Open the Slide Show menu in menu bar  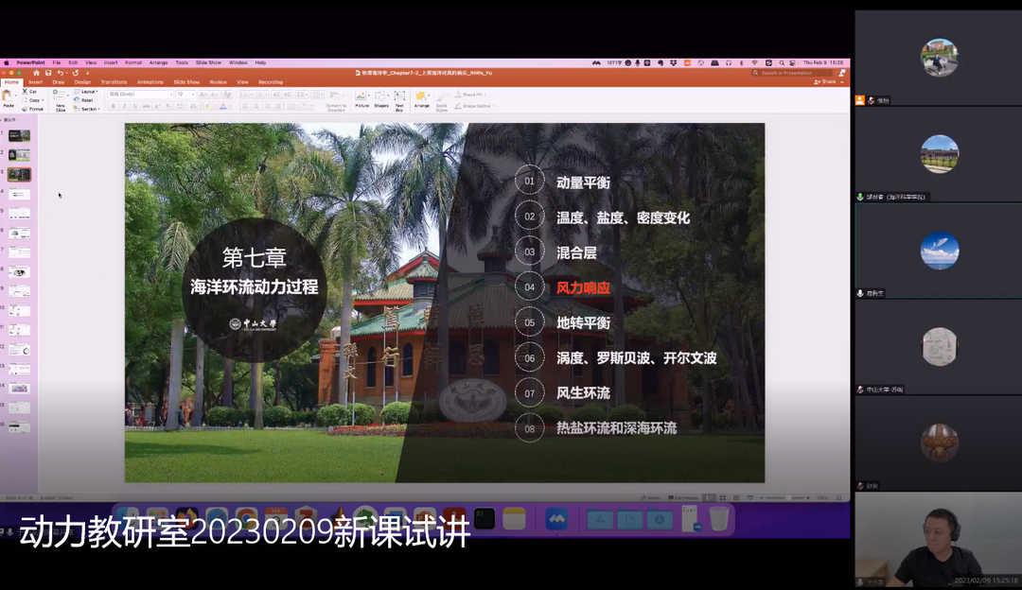pos(208,62)
